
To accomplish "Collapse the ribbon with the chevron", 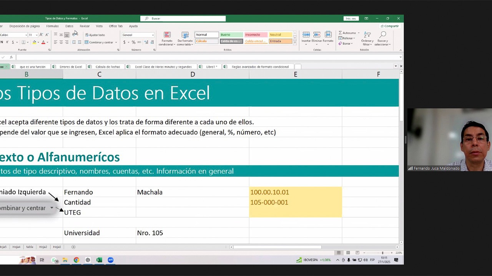I will coord(401,50).
